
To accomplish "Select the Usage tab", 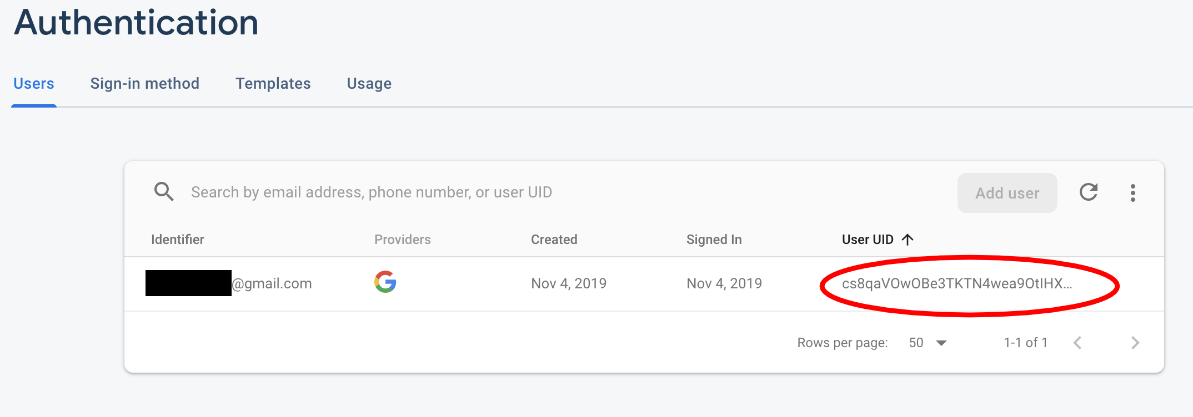I will click(x=369, y=83).
